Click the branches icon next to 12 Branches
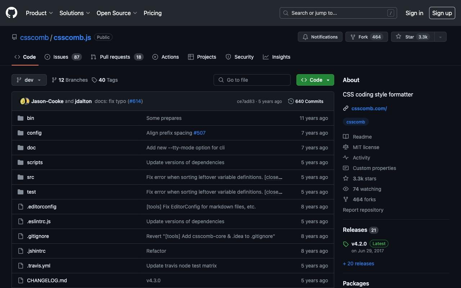The height and width of the screenshot is (288, 461). pyautogui.click(x=54, y=80)
